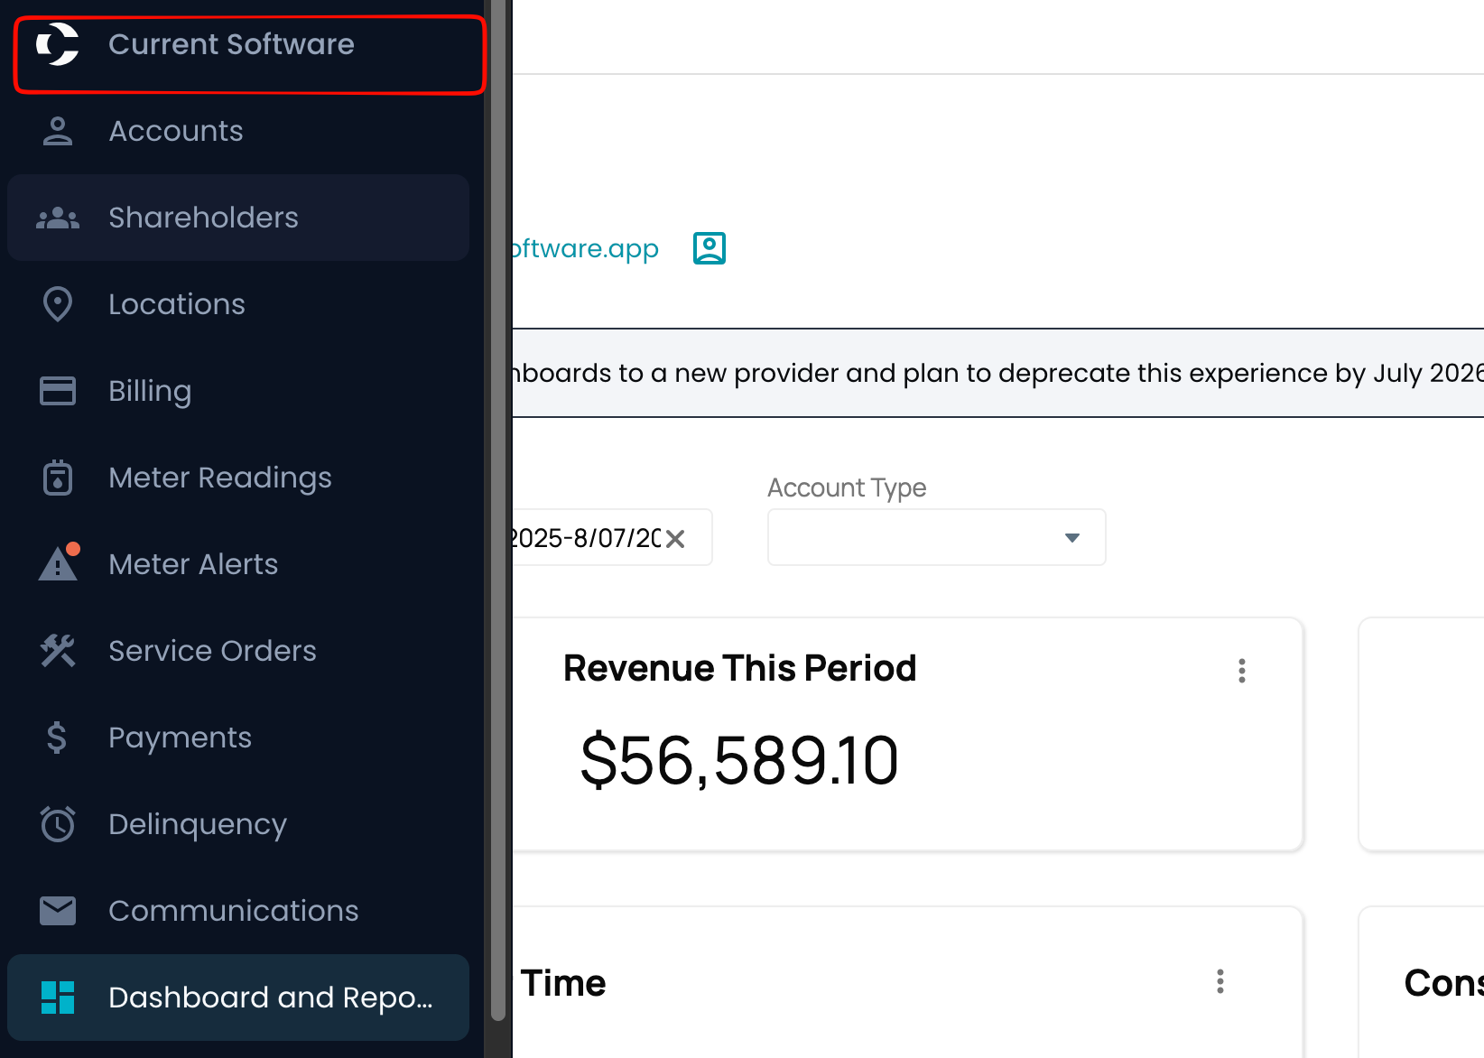Open Revenue This Period options menu
1484x1058 pixels.
[1242, 671]
